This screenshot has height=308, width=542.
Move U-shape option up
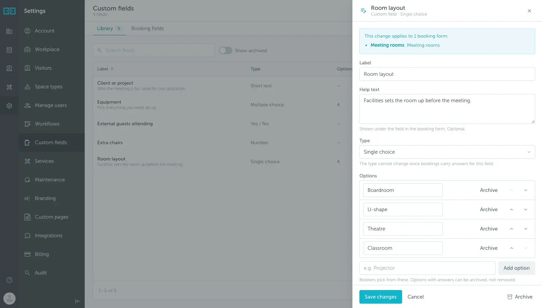pos(512,210)
